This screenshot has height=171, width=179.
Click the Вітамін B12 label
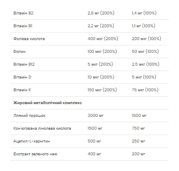(24, 64)
